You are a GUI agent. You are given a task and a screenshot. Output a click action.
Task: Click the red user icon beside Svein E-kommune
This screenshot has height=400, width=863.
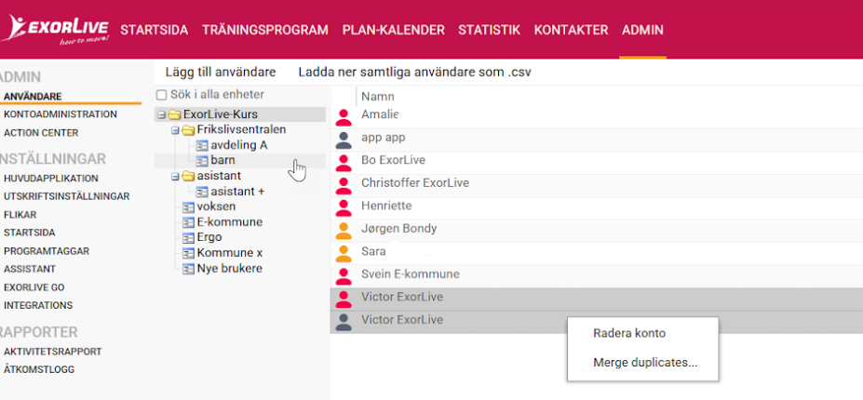(344, 275)
